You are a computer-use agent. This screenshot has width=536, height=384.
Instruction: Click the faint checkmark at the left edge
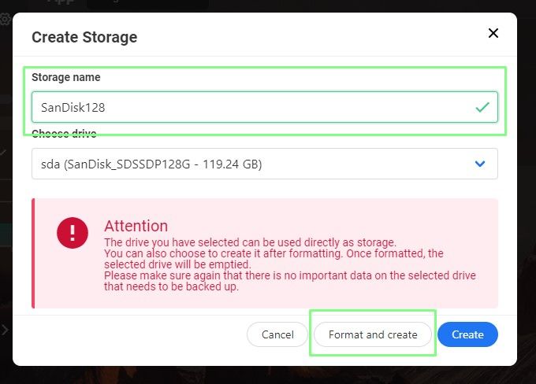coord(2,152)
